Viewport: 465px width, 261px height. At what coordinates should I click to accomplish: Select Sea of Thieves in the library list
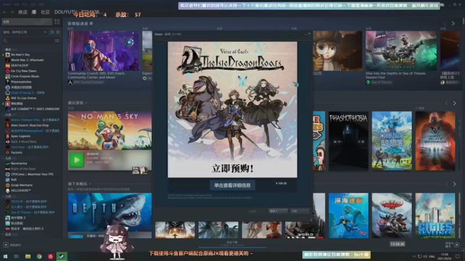(x=33, y=212)
